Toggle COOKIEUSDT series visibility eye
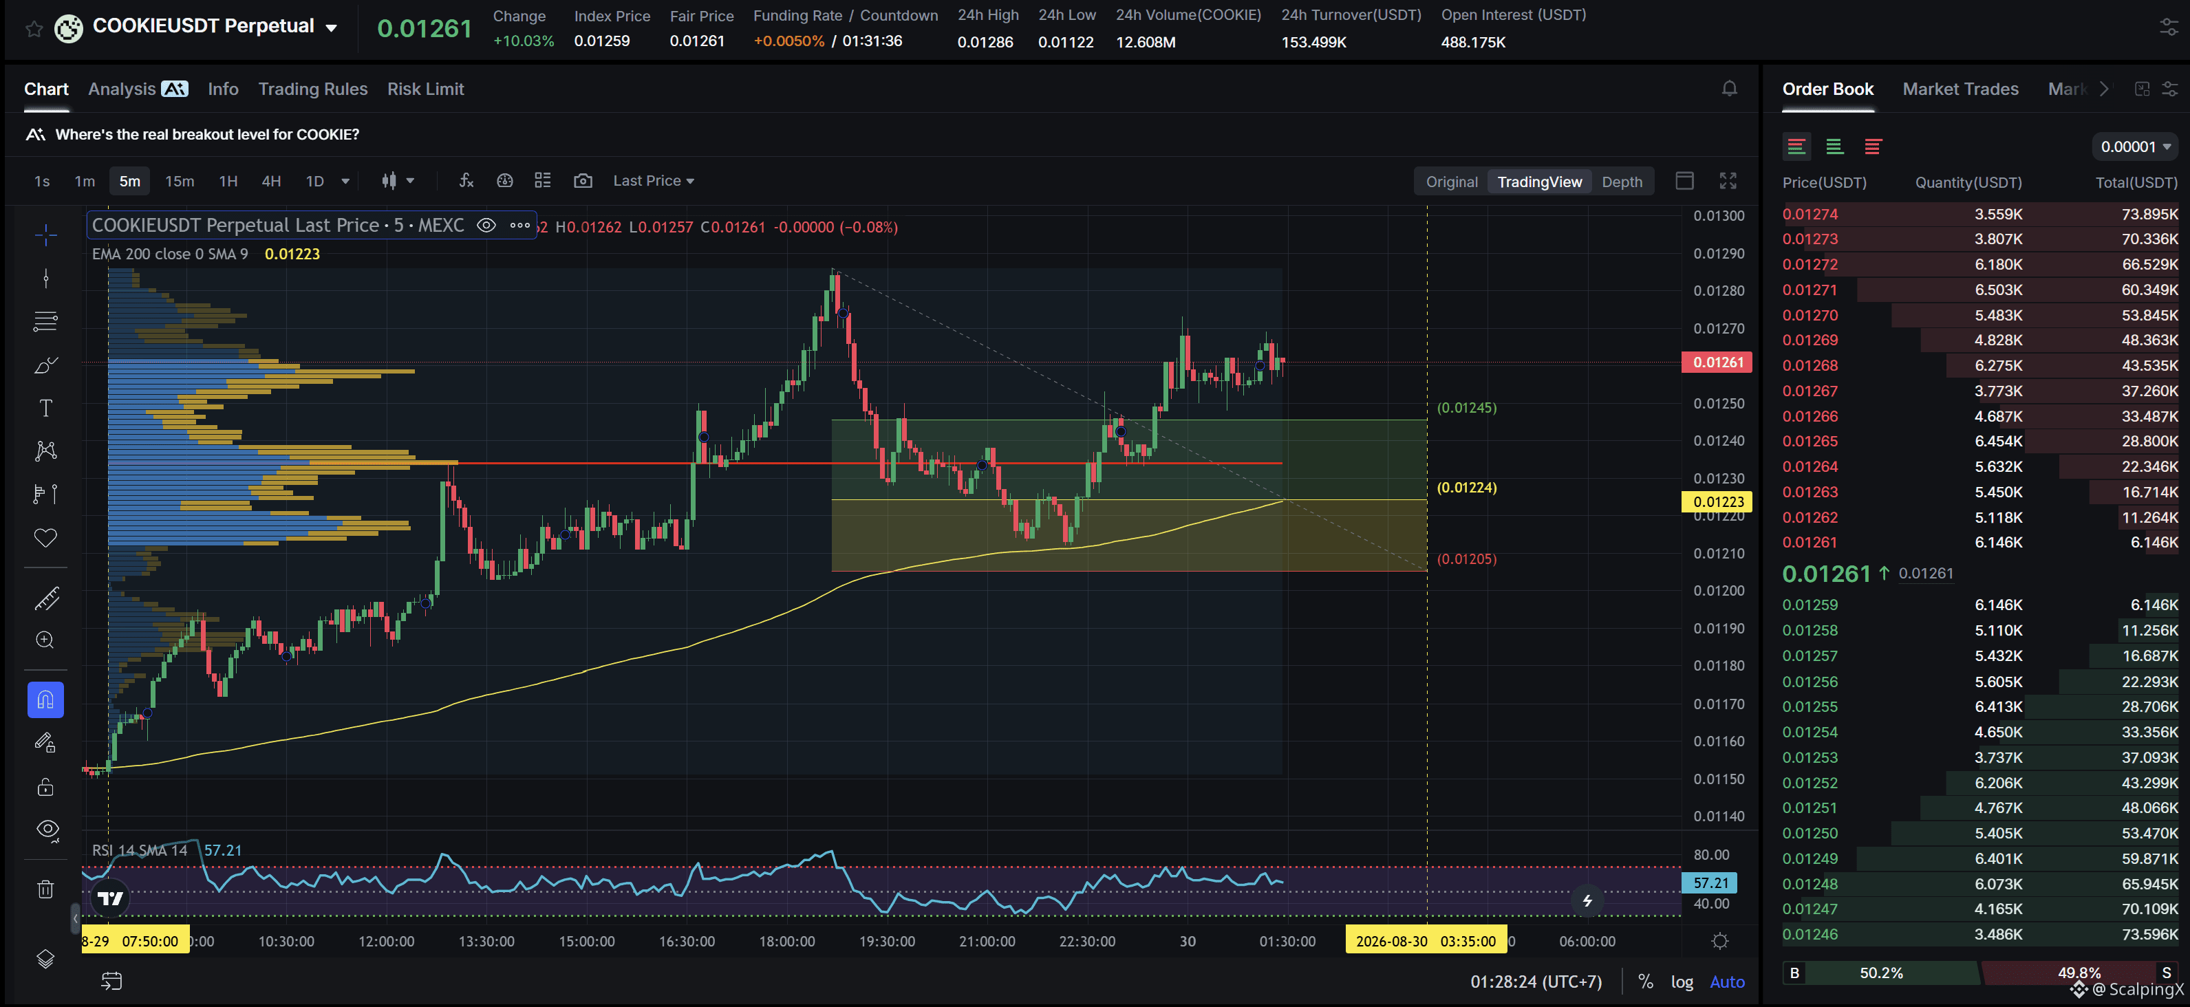Viewport: 2190px width, 1007px height. tap(486, 225)
